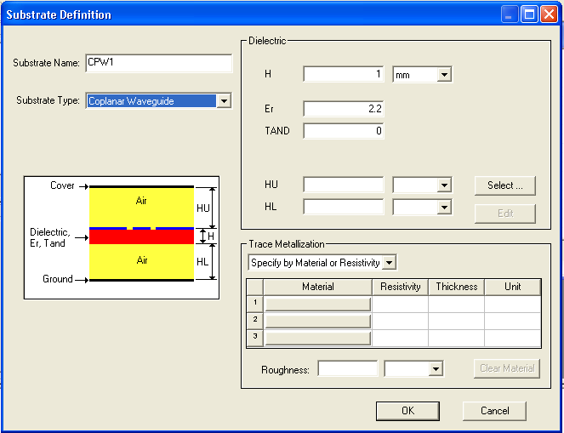The width and height of the screenshot is (564, 433).
Task: Click the Material button in row 3
Action: pos(317,338)
